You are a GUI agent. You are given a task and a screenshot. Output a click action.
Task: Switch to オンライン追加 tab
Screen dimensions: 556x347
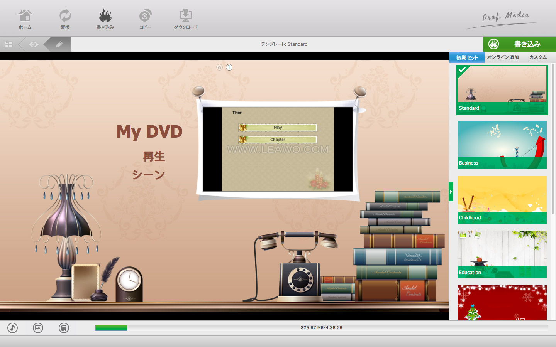(503, 57)
